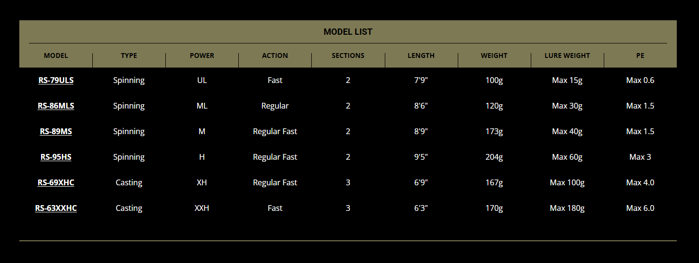Click the MODEL LIST table title
699x263 pixels.
coord(348,32)
